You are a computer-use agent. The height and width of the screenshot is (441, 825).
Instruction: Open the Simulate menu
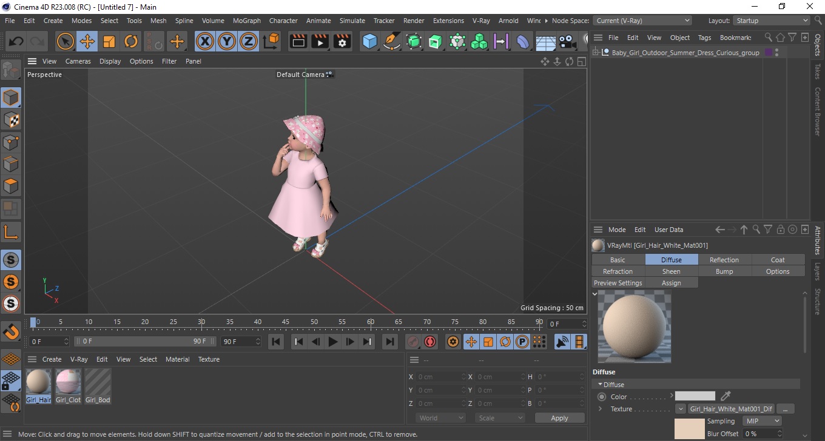click(352, 21)
